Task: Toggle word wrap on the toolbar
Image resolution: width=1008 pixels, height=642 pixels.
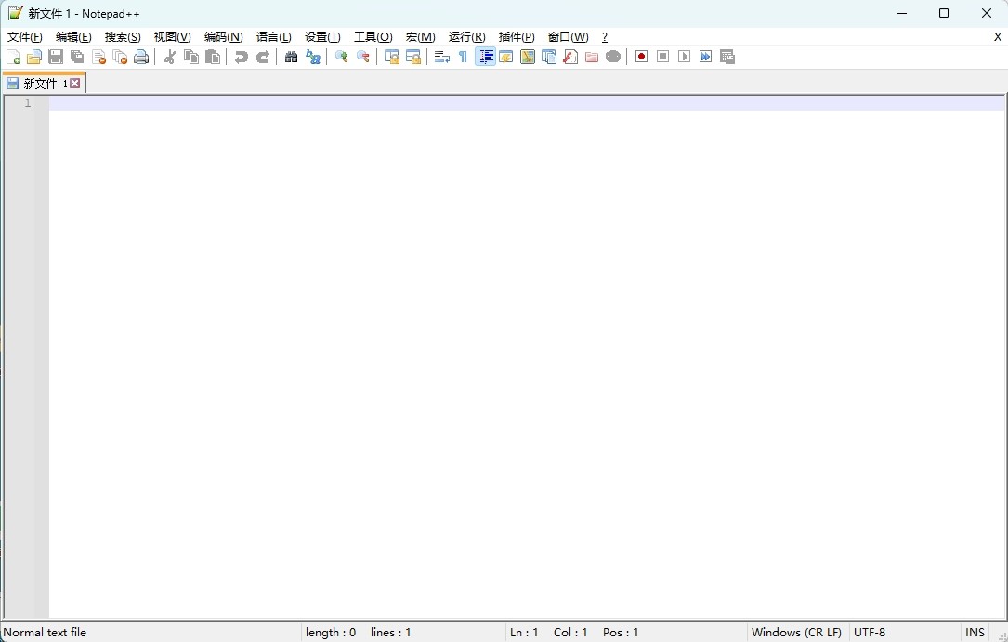Action: [441, 57]
